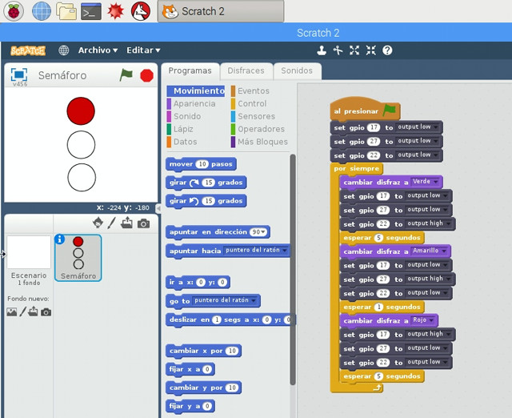Click seconds field in esperar after Amarillo

[x=378, y=307]
